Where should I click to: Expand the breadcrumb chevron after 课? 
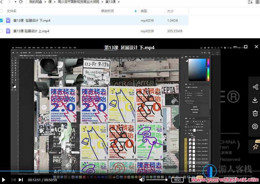pyautogui.click(x=54, y=2)
